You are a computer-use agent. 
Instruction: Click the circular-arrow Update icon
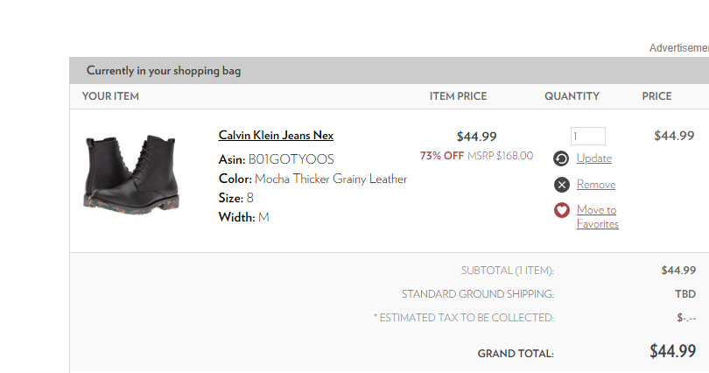[x=562, y=158]
